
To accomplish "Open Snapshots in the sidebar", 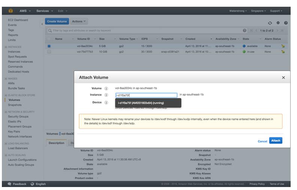I will 15,105.
